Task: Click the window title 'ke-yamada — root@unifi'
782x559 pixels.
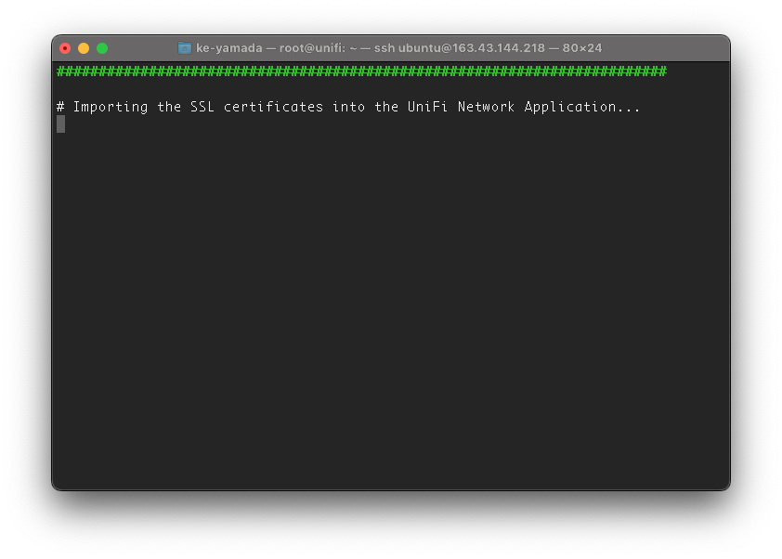Action: point(398,48)
